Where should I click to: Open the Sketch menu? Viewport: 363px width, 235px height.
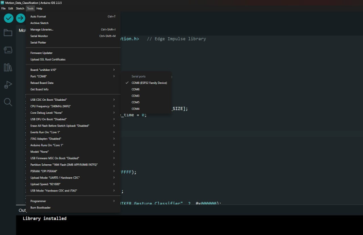click(20, 8)
